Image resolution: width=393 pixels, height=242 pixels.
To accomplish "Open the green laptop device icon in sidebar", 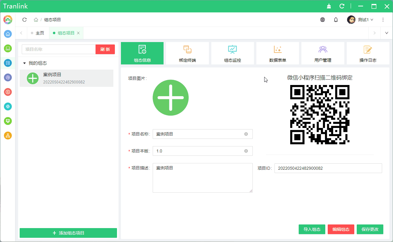I will [8, 48].
